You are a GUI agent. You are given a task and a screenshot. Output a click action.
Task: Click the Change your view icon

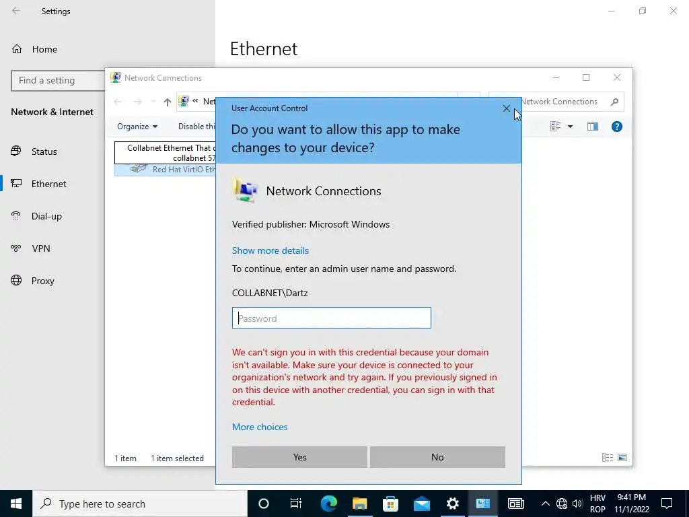(x=555, y=127)
